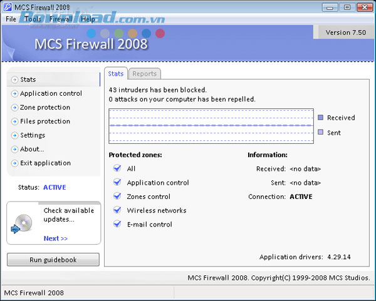376x301 pixels.
Task: Click the arrow icon beside Zone protection
Action: 14,108
